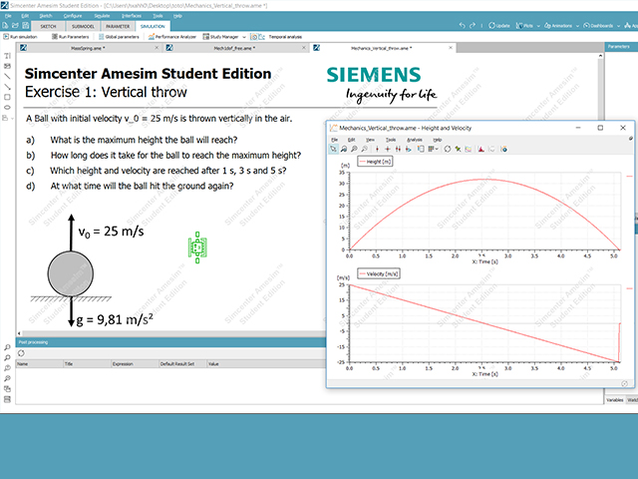Click the Post processing refresh icon
The width and height of the screenshot is (638, 479).
(21, 353)
